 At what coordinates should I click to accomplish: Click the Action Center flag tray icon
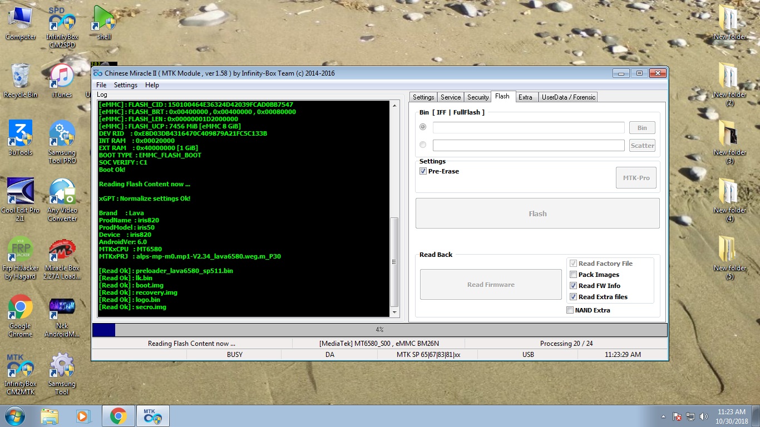[x=677, y=416]
